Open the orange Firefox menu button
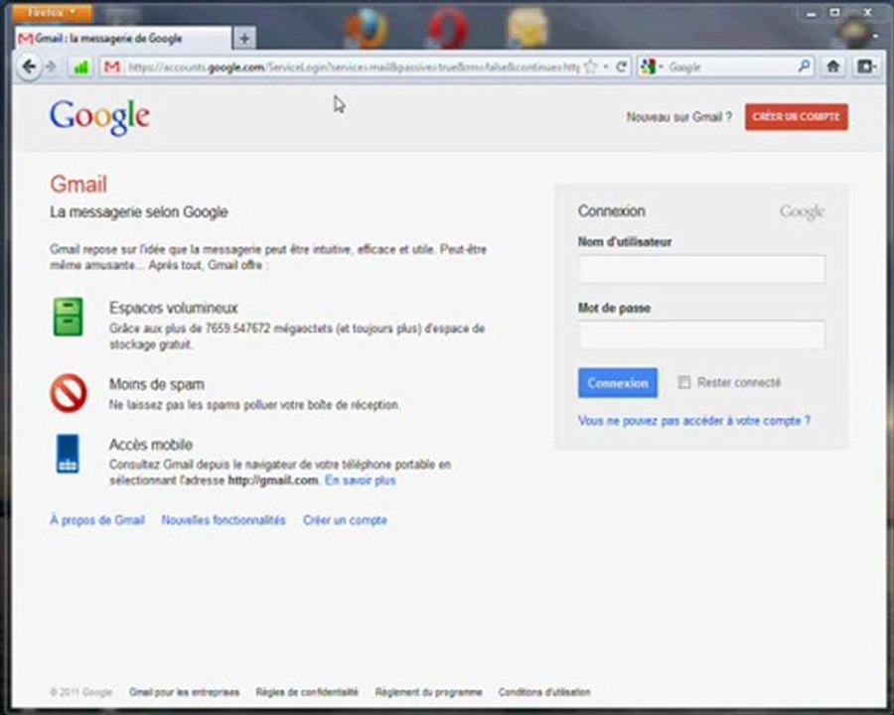 pyautogui.click(x=53, y=12)
